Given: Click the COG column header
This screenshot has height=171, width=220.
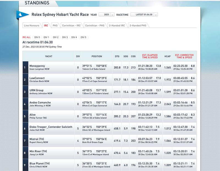Looking at the screenshot, I should 133,56.
